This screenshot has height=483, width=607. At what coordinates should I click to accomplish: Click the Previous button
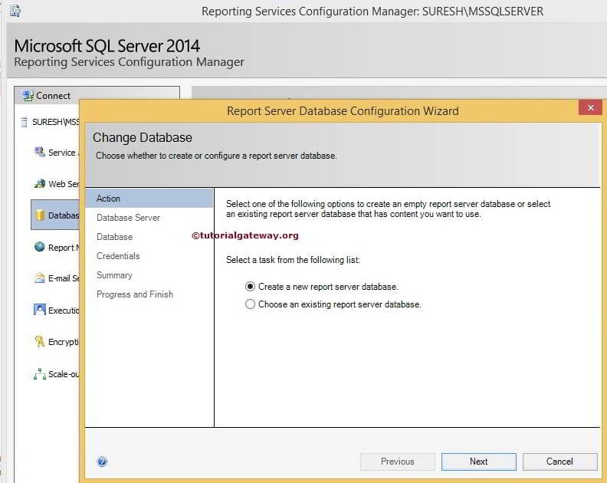click(x=397, y=462)
